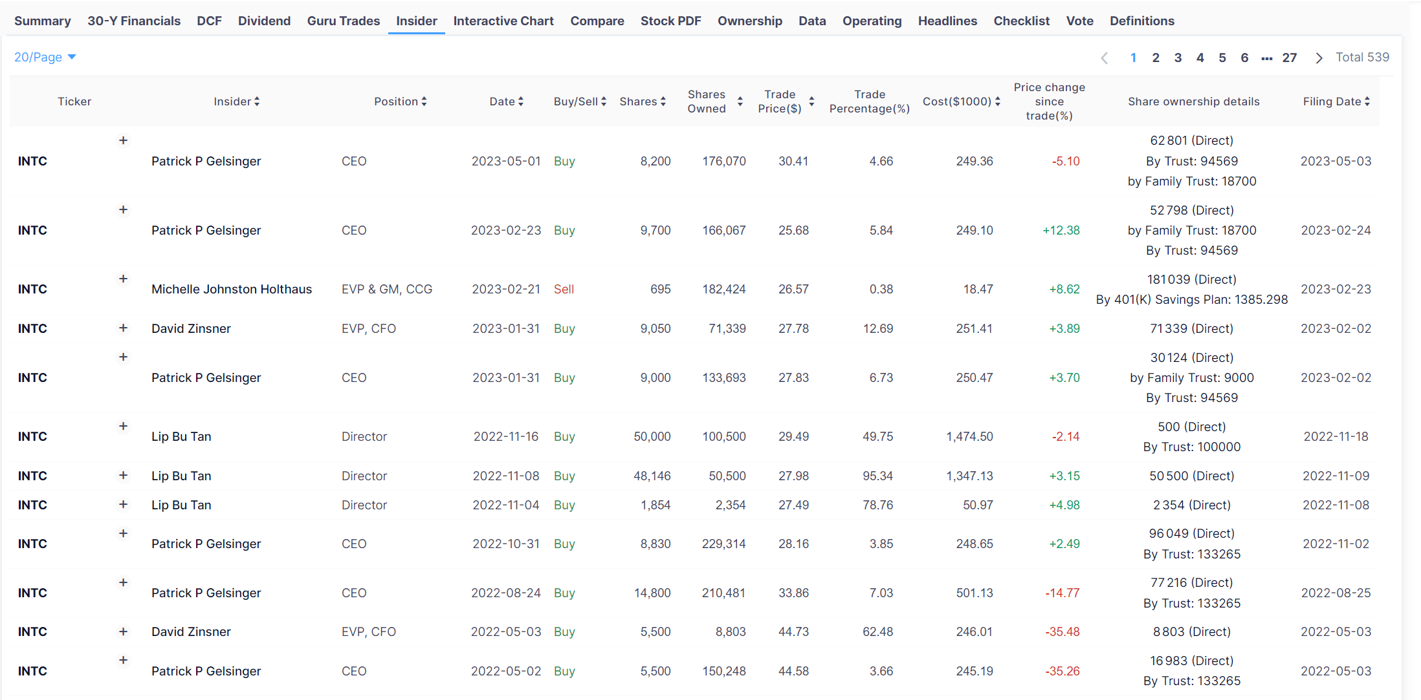Open the Data tab

click(812, 21)
